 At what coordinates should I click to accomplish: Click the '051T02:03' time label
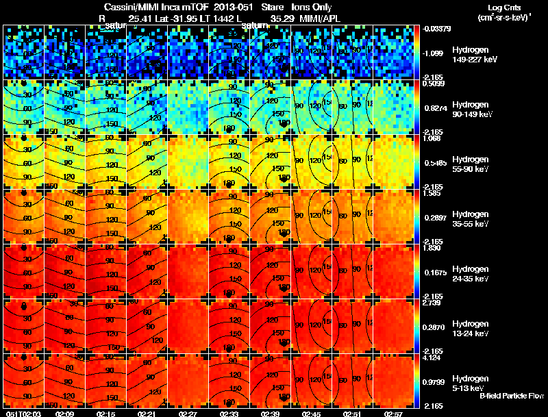pos(23,414)
